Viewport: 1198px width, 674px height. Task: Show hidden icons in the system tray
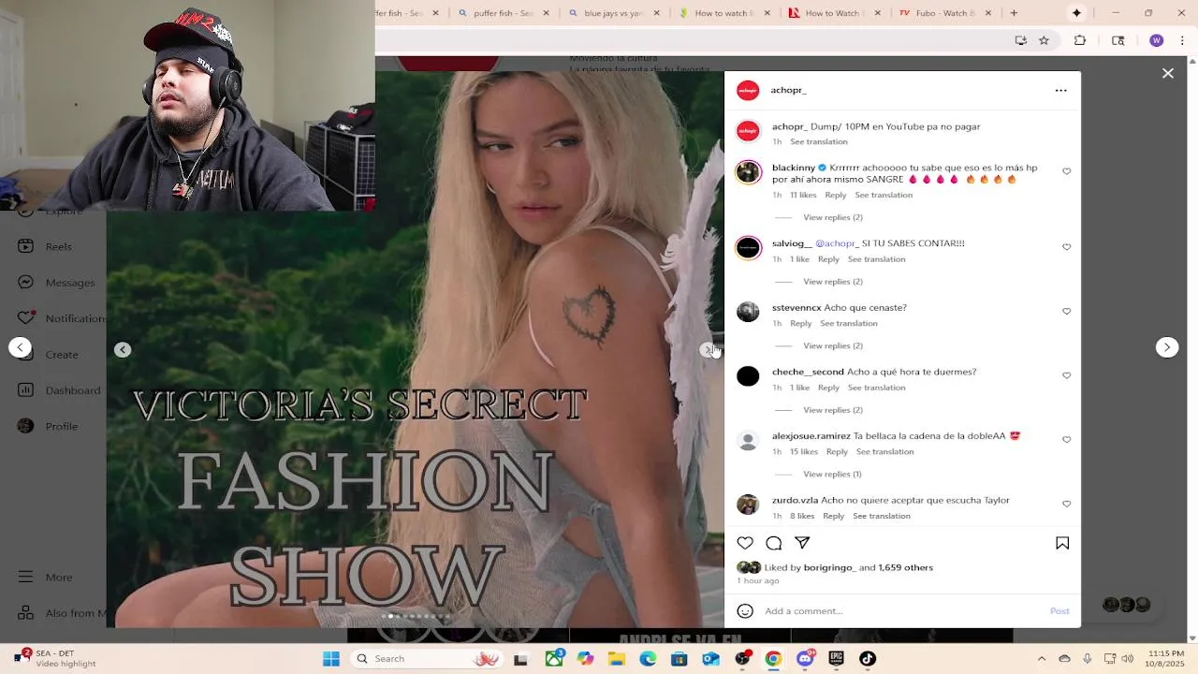click(1042, 659)
